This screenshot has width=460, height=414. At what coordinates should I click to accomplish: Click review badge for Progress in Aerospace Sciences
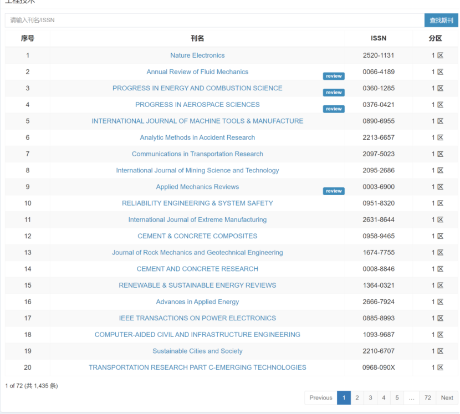point(334,109)
